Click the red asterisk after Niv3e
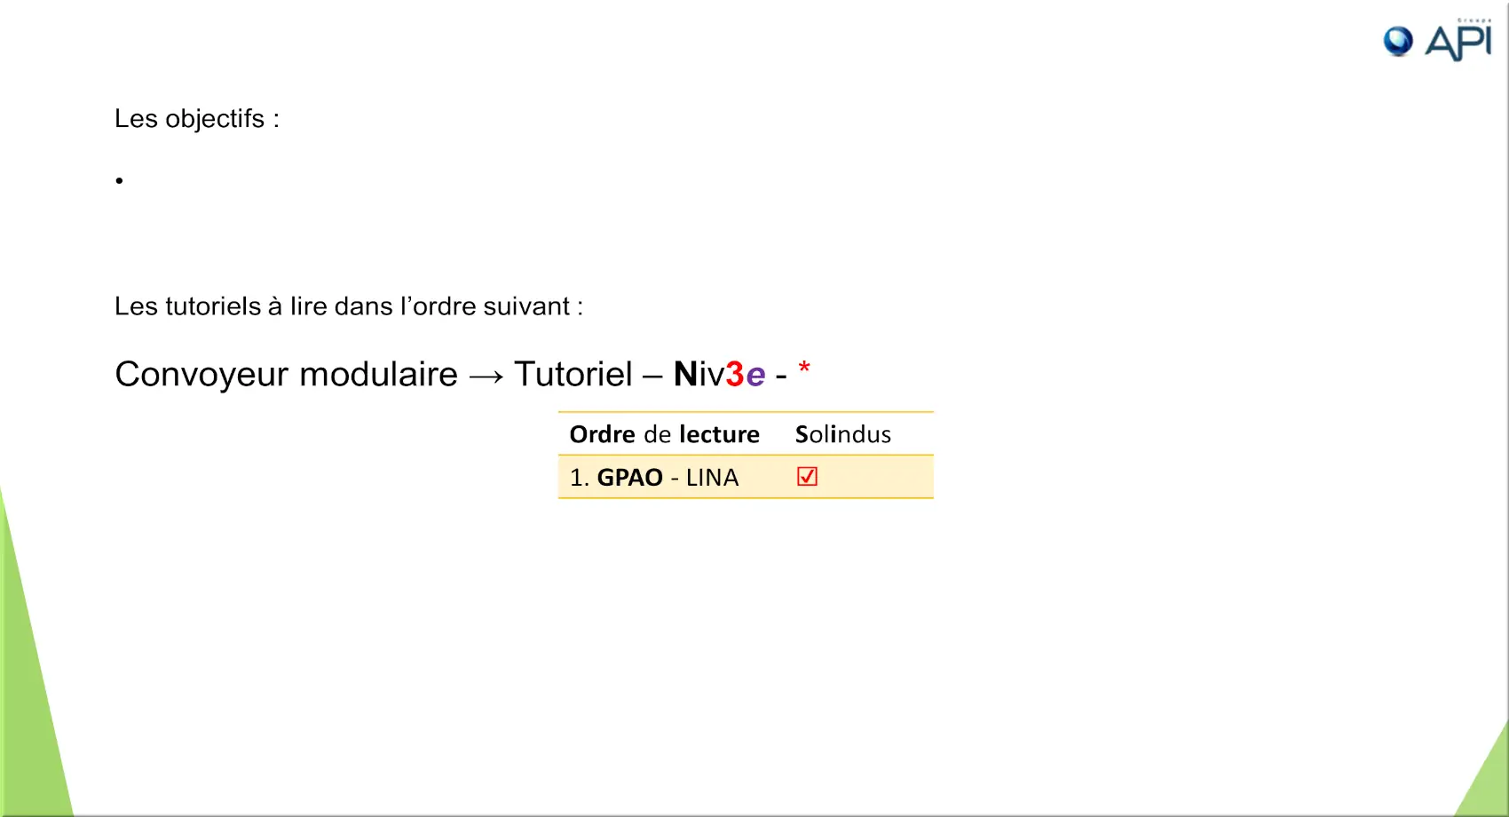The width and height of the screenshot is (1509, 817). 804,367
